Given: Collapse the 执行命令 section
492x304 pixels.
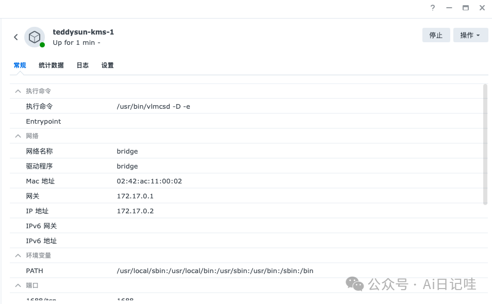Looking at the screenshot, I should point(18,91).
